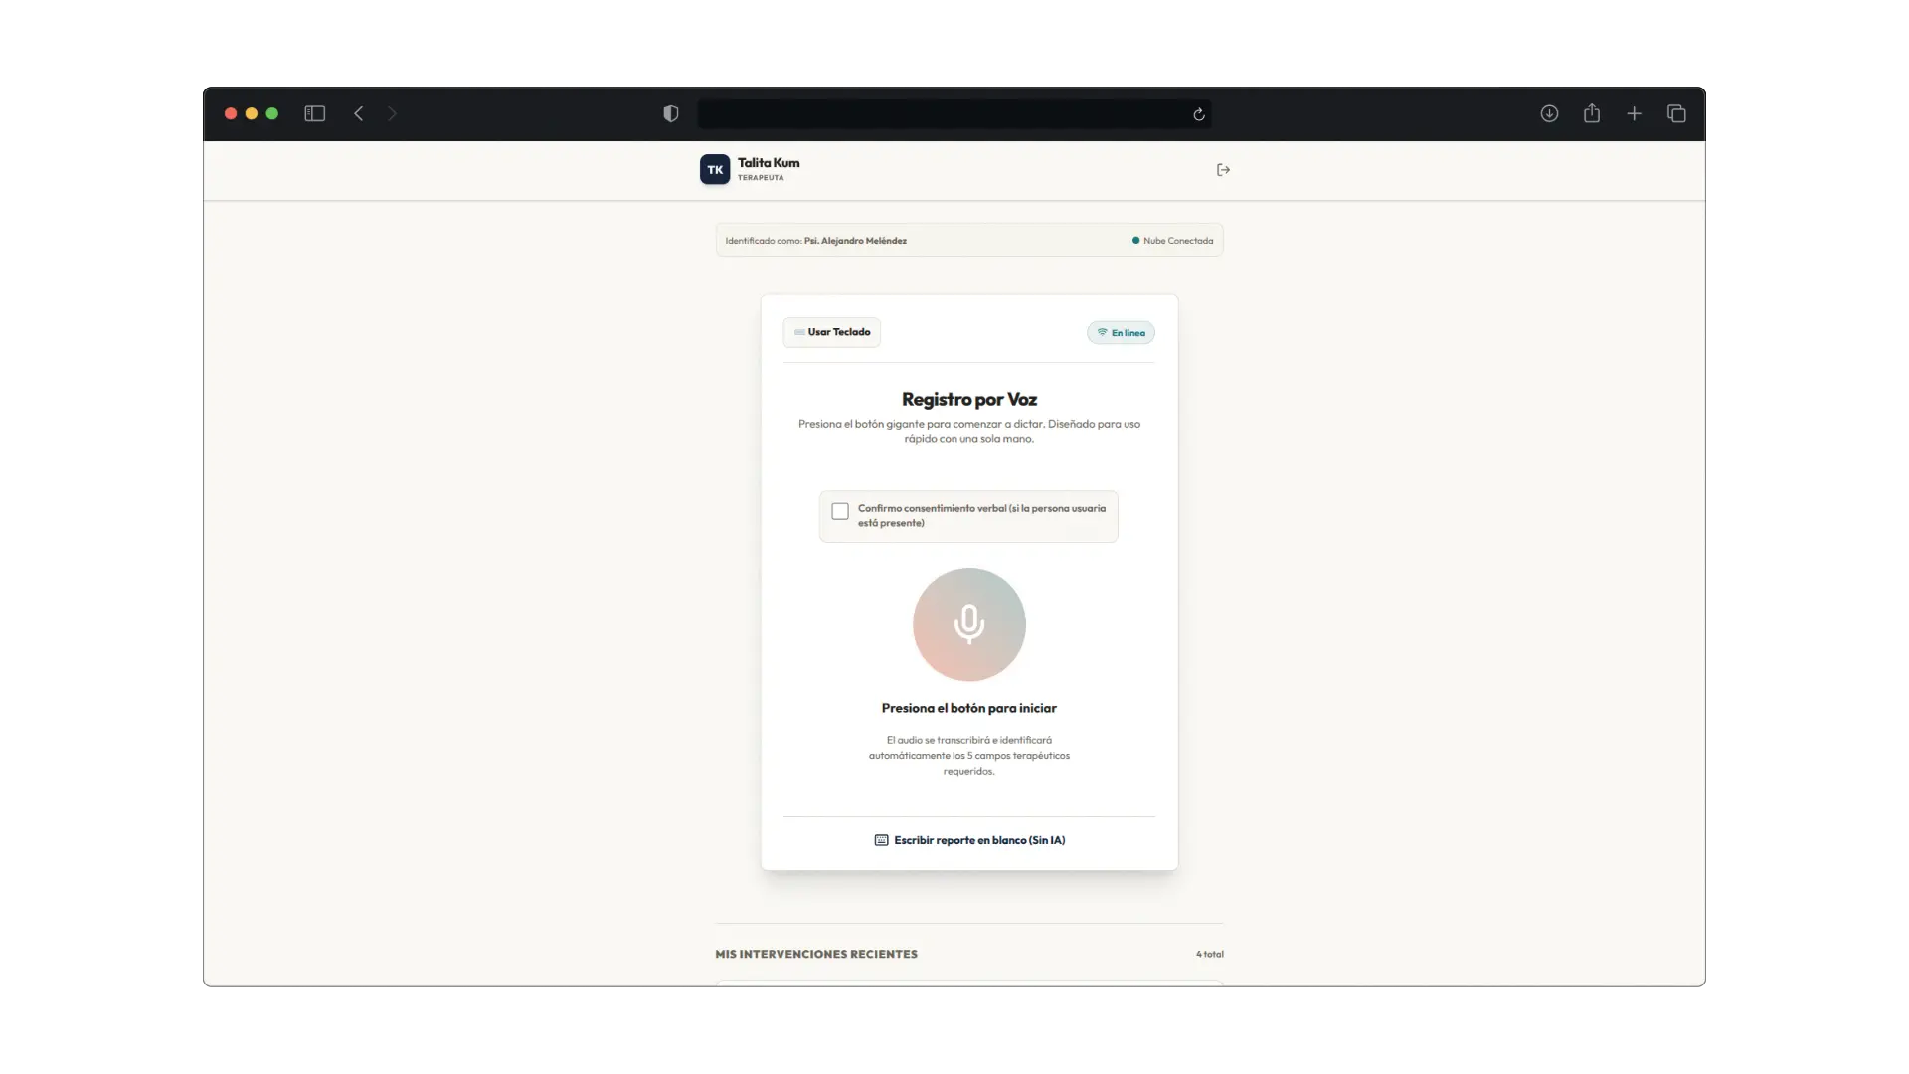Click the En línea status badge
Image resolution: width=1909 pixels, height=1074 pixels.
[x=1121, y=333]
